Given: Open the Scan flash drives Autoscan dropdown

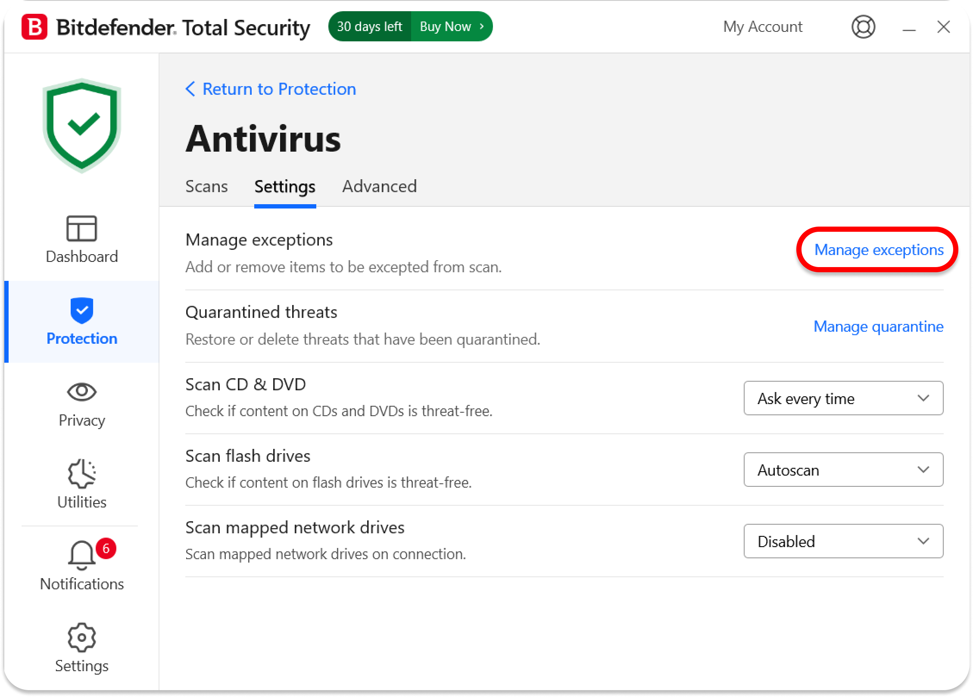Looking at the screenshot, I should point(843,470).
